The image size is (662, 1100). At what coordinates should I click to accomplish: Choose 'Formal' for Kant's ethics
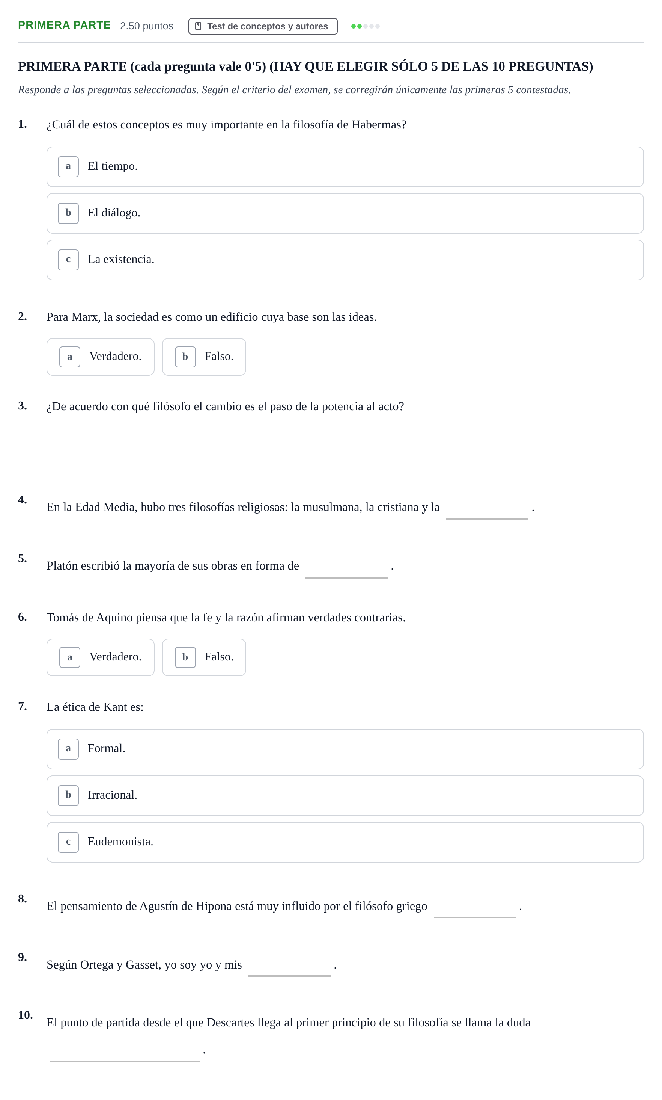(345, 749)
